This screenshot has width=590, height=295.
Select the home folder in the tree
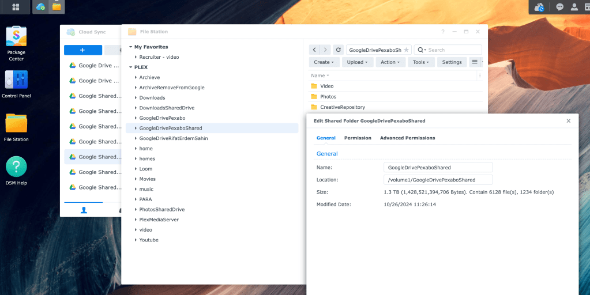coord(146,149)
